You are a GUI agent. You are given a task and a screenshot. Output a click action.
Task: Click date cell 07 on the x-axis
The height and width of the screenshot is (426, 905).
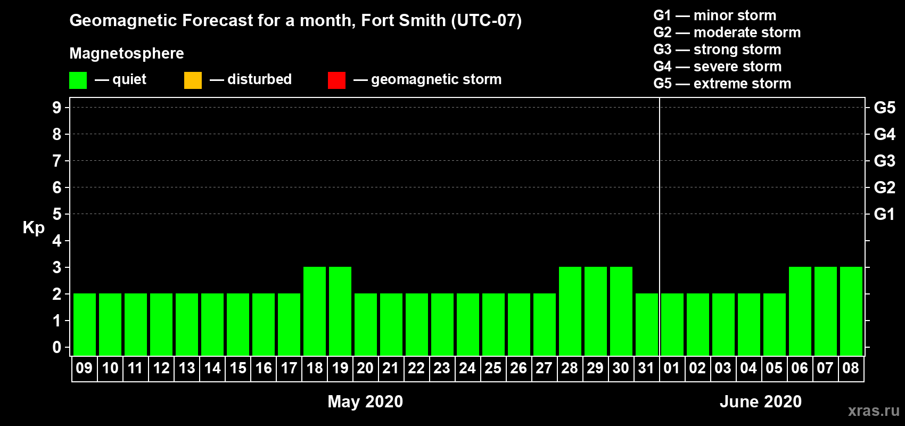(x=826, y=368)
